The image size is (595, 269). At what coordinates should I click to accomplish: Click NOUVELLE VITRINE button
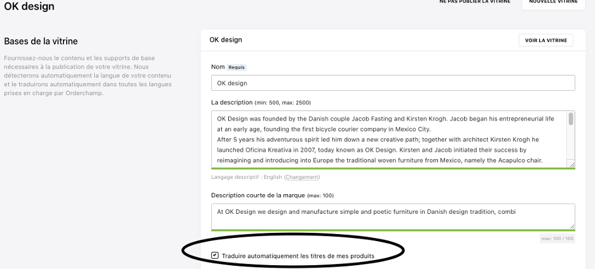pyautogui.click(x=553, y=3)
